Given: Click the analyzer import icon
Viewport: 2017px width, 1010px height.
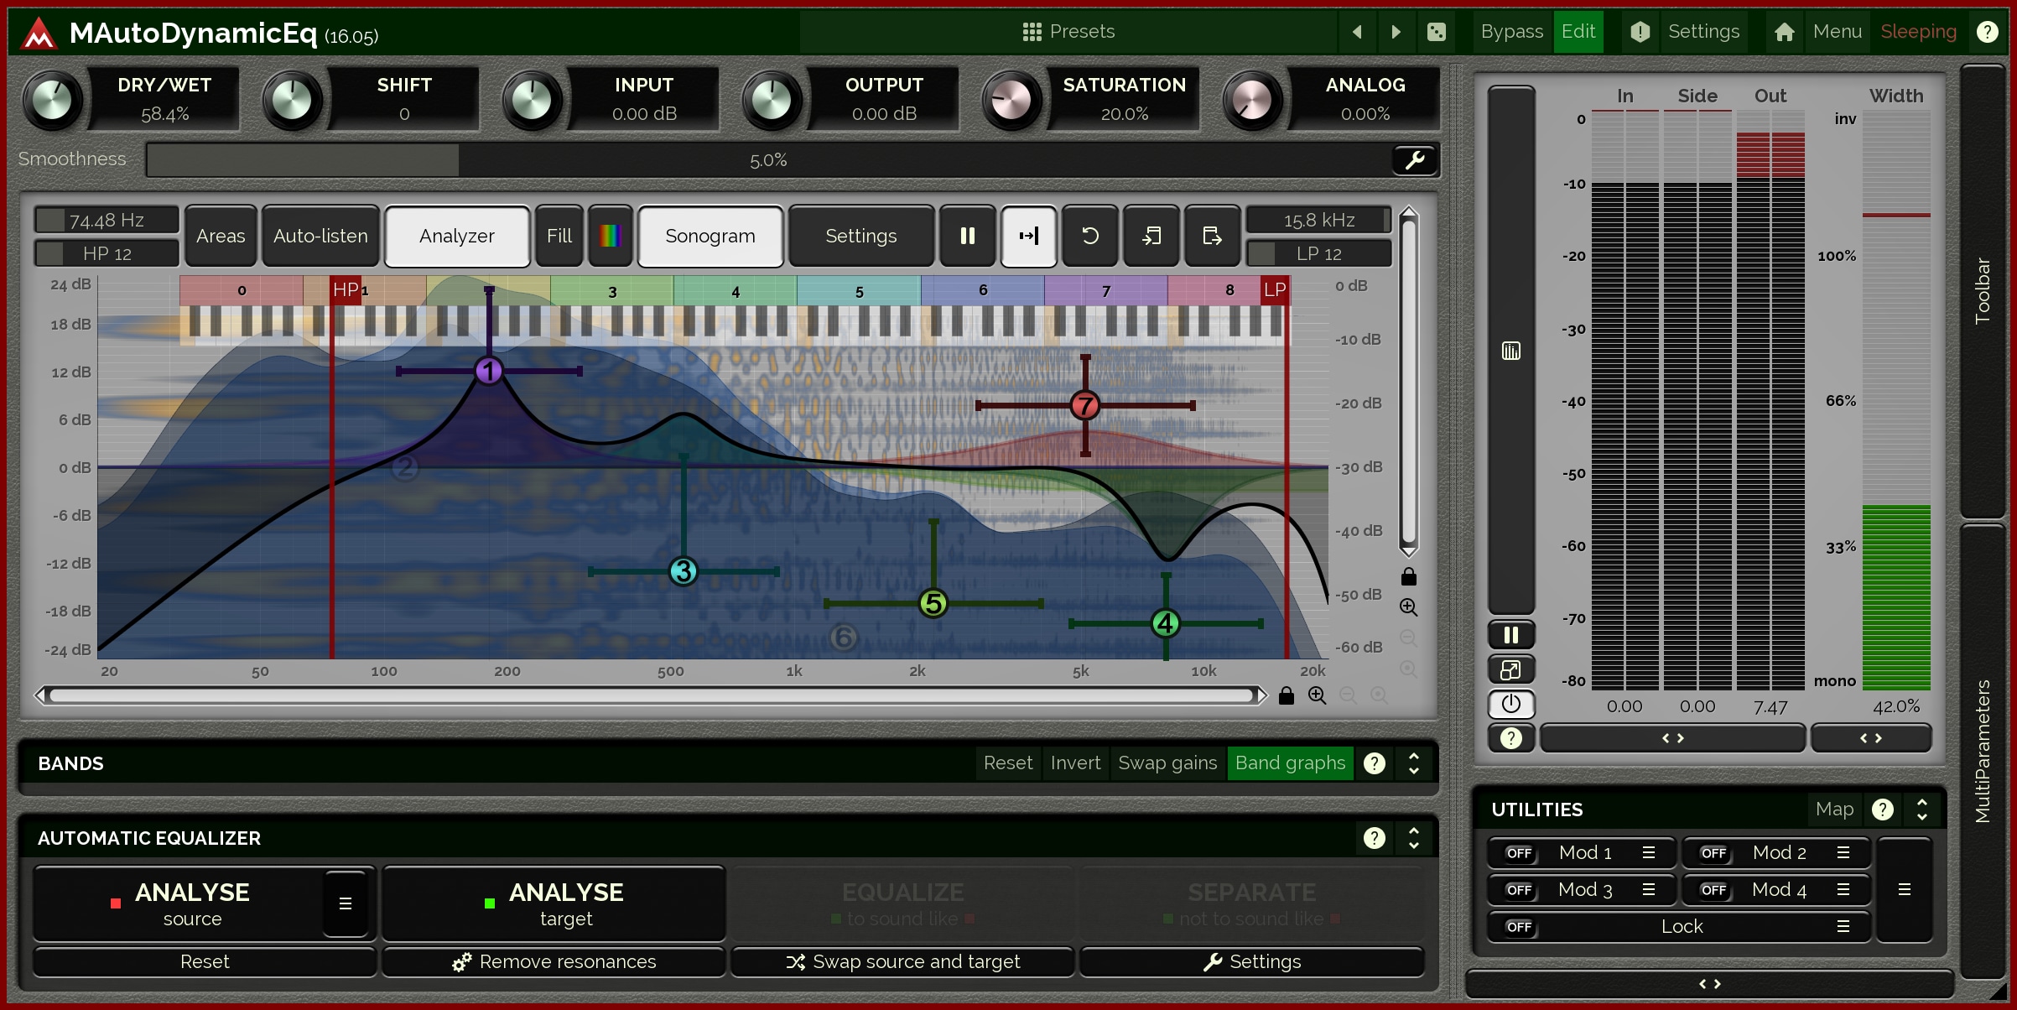Looking at the screenshot, I should click(x=1151, y=237).
